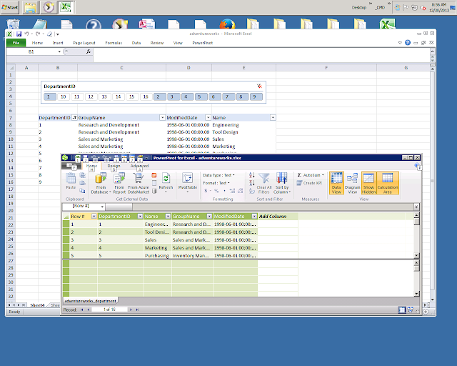Click Sort Z to A icon

[252, 183]
